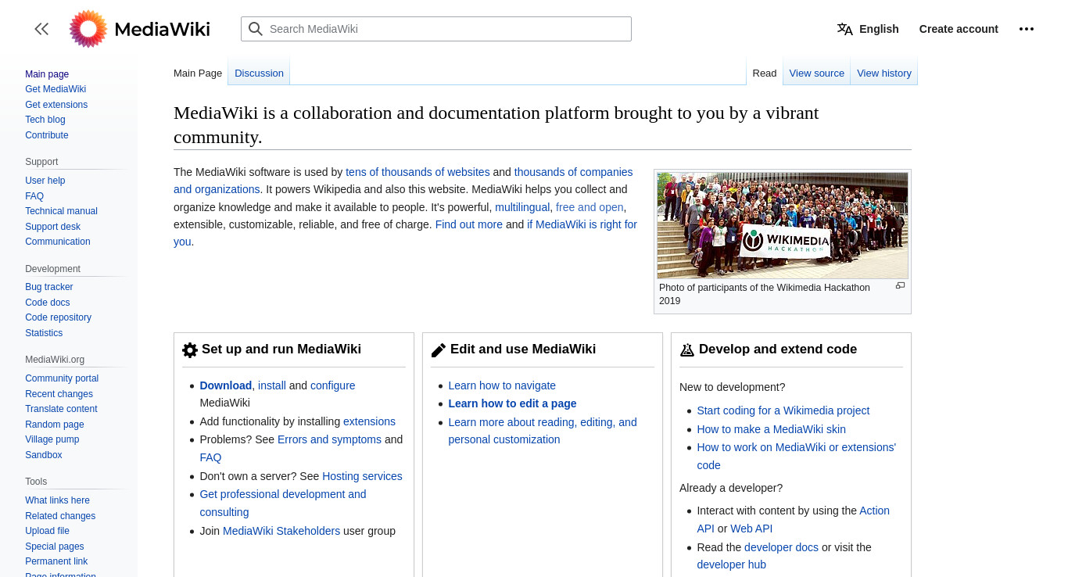Open Get extensions sidebar link
The image size is (1068, 577).
(x=56, y=105)
